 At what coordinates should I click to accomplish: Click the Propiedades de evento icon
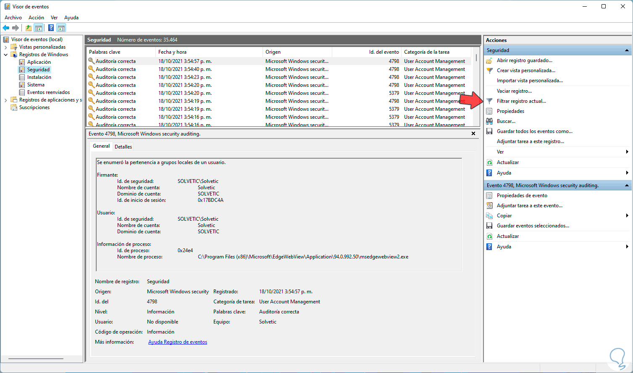click(x=489, y=196)
